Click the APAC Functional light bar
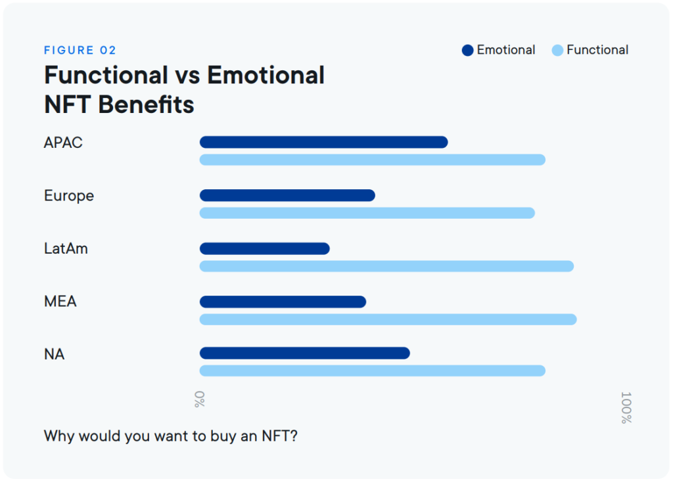Screen dimensions: 673x479 click(x=373, y=160)
